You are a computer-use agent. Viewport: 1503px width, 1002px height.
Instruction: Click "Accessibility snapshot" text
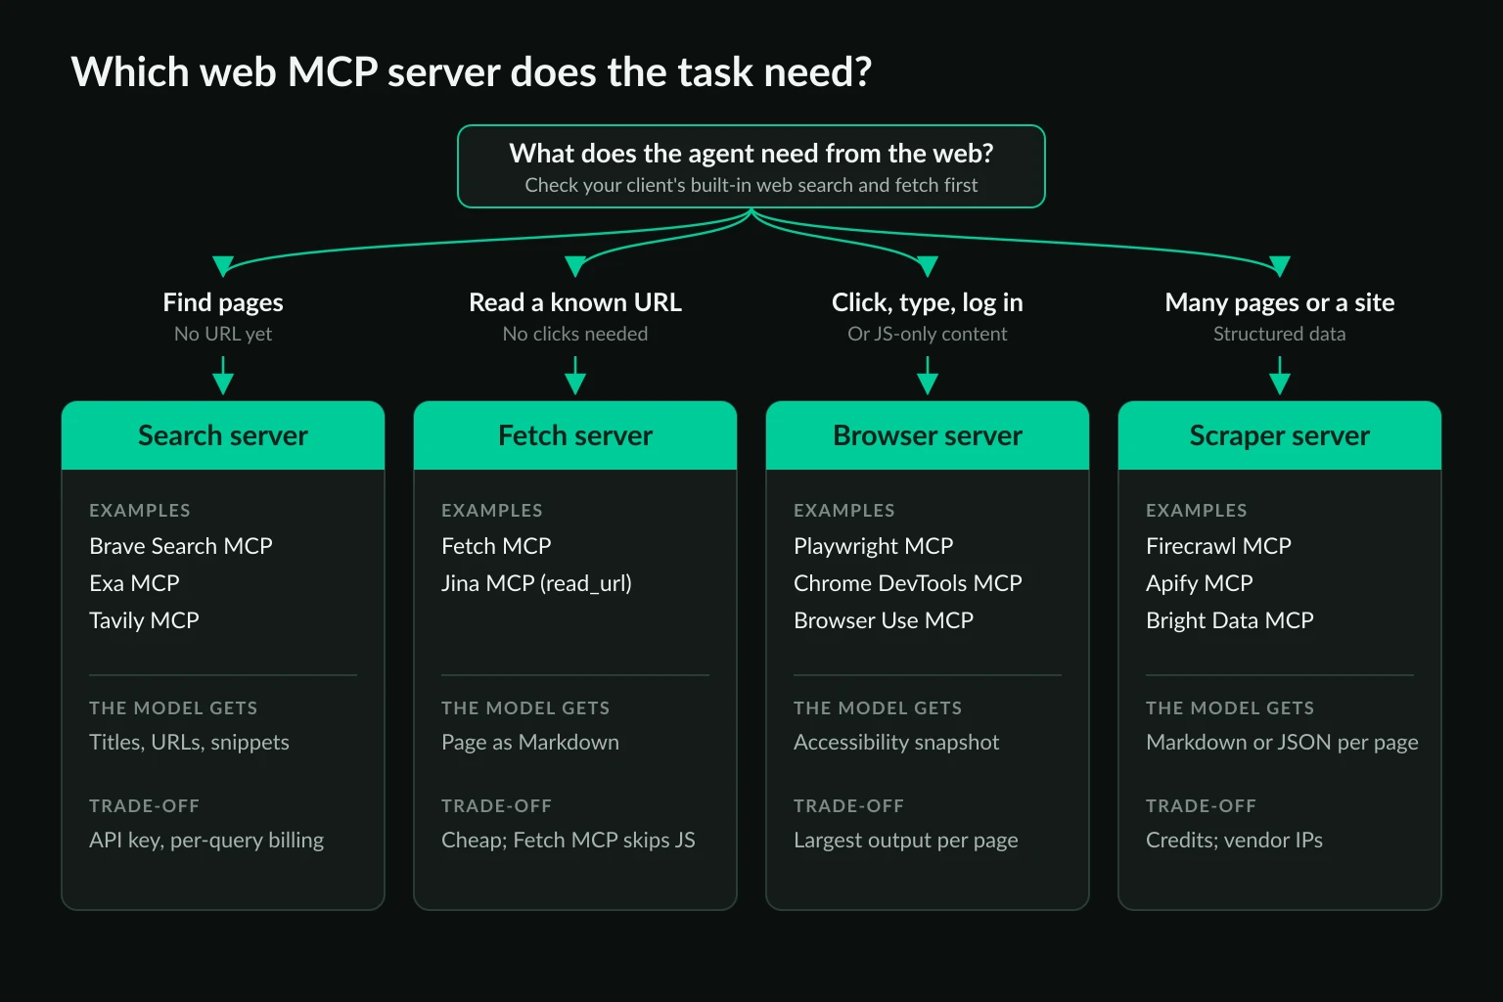coord(896,742)
